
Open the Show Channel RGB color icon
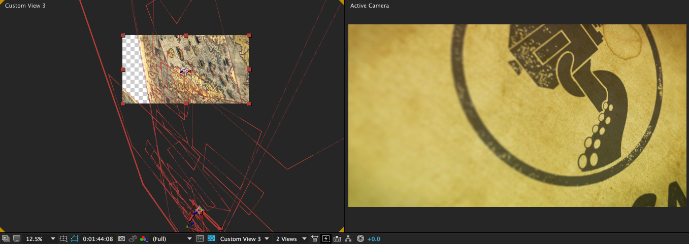pos(144,238)
